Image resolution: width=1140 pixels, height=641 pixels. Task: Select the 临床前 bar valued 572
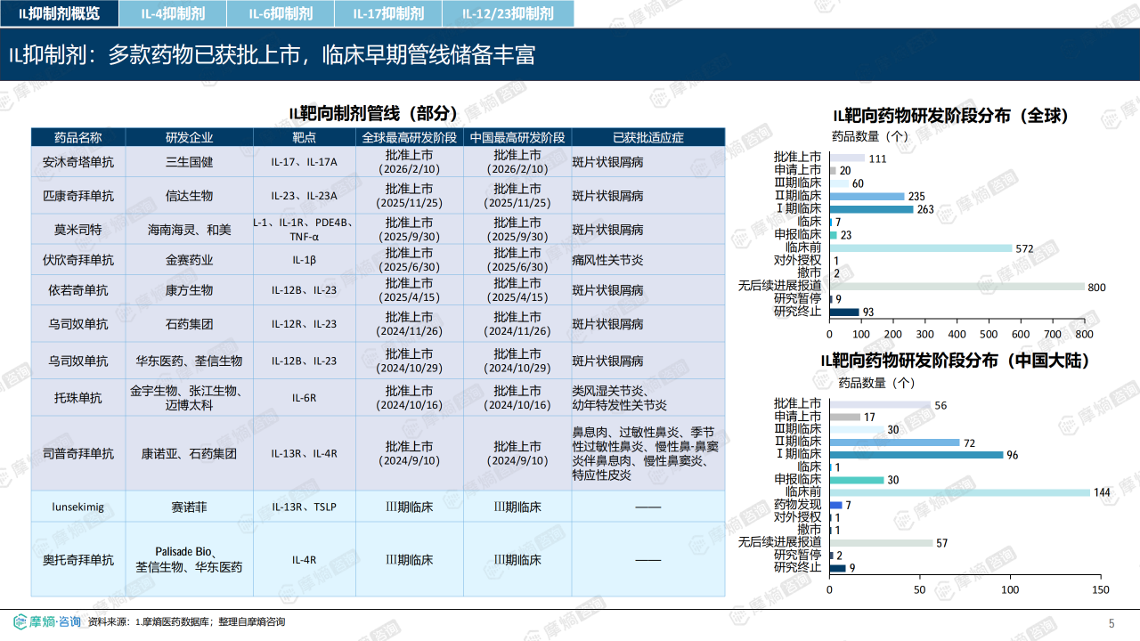pyautogui.click(x=921, y=248)
